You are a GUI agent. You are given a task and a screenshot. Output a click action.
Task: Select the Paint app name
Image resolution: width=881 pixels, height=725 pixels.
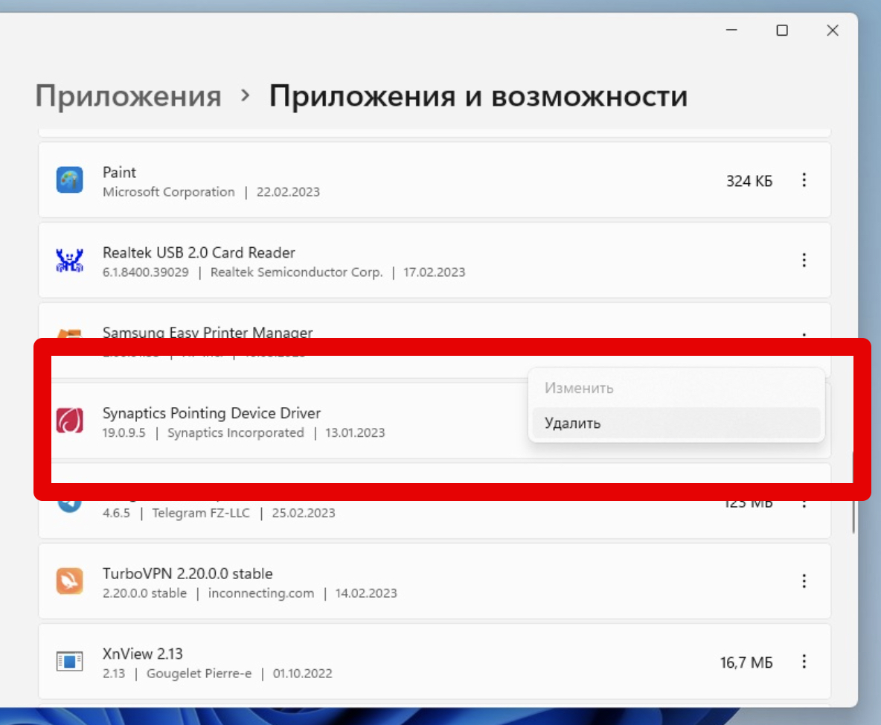pos(119,173)
